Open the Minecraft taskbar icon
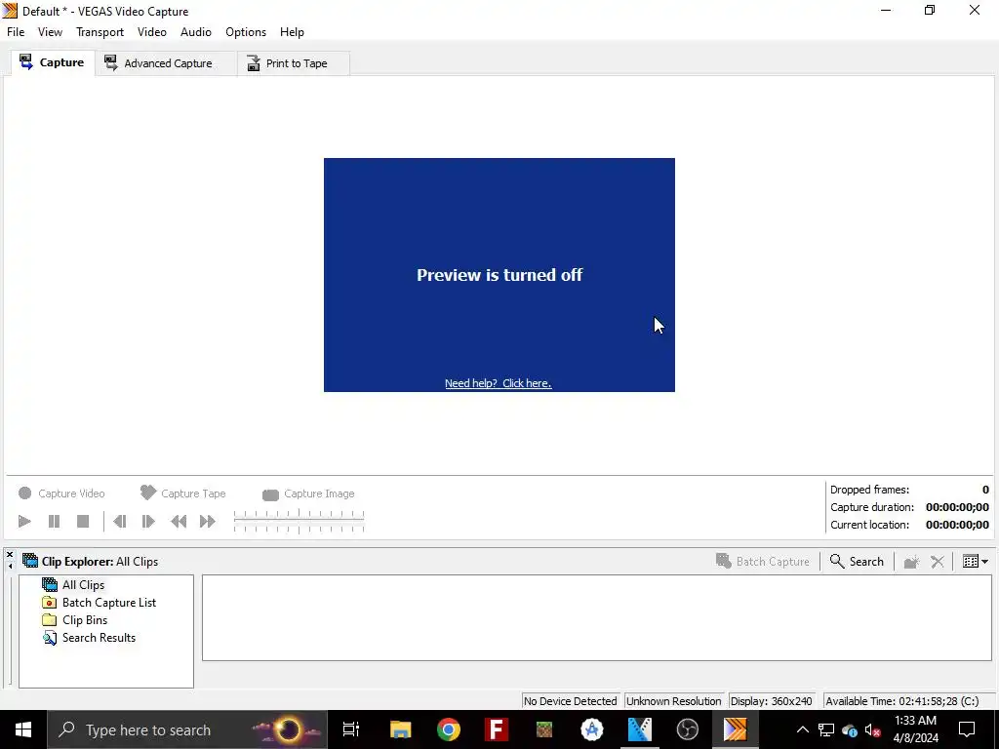This screenshot has width=999, height=749. [544, 729]
